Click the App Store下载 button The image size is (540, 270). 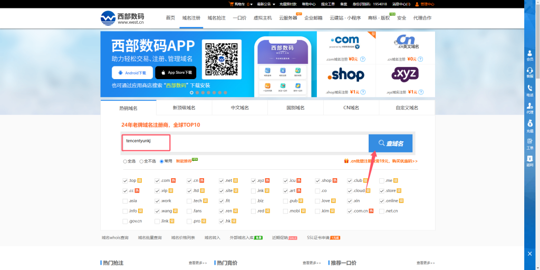pyautogui.click(x=176, y=73)
